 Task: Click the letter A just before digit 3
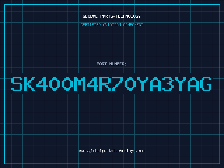point(155,84)
